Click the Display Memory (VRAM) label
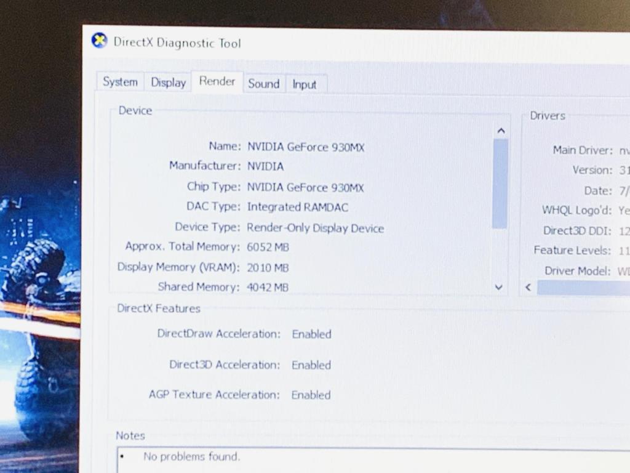 pyautogui.click(x=178, y=267)
